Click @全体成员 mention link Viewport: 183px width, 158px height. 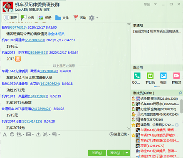pos(56,34)
